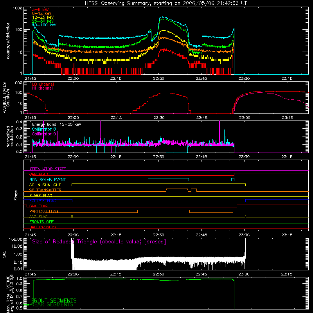Click the FRONT SEGMENTS legend label
This screenshot has width=313, height=313.
(54, 300)
